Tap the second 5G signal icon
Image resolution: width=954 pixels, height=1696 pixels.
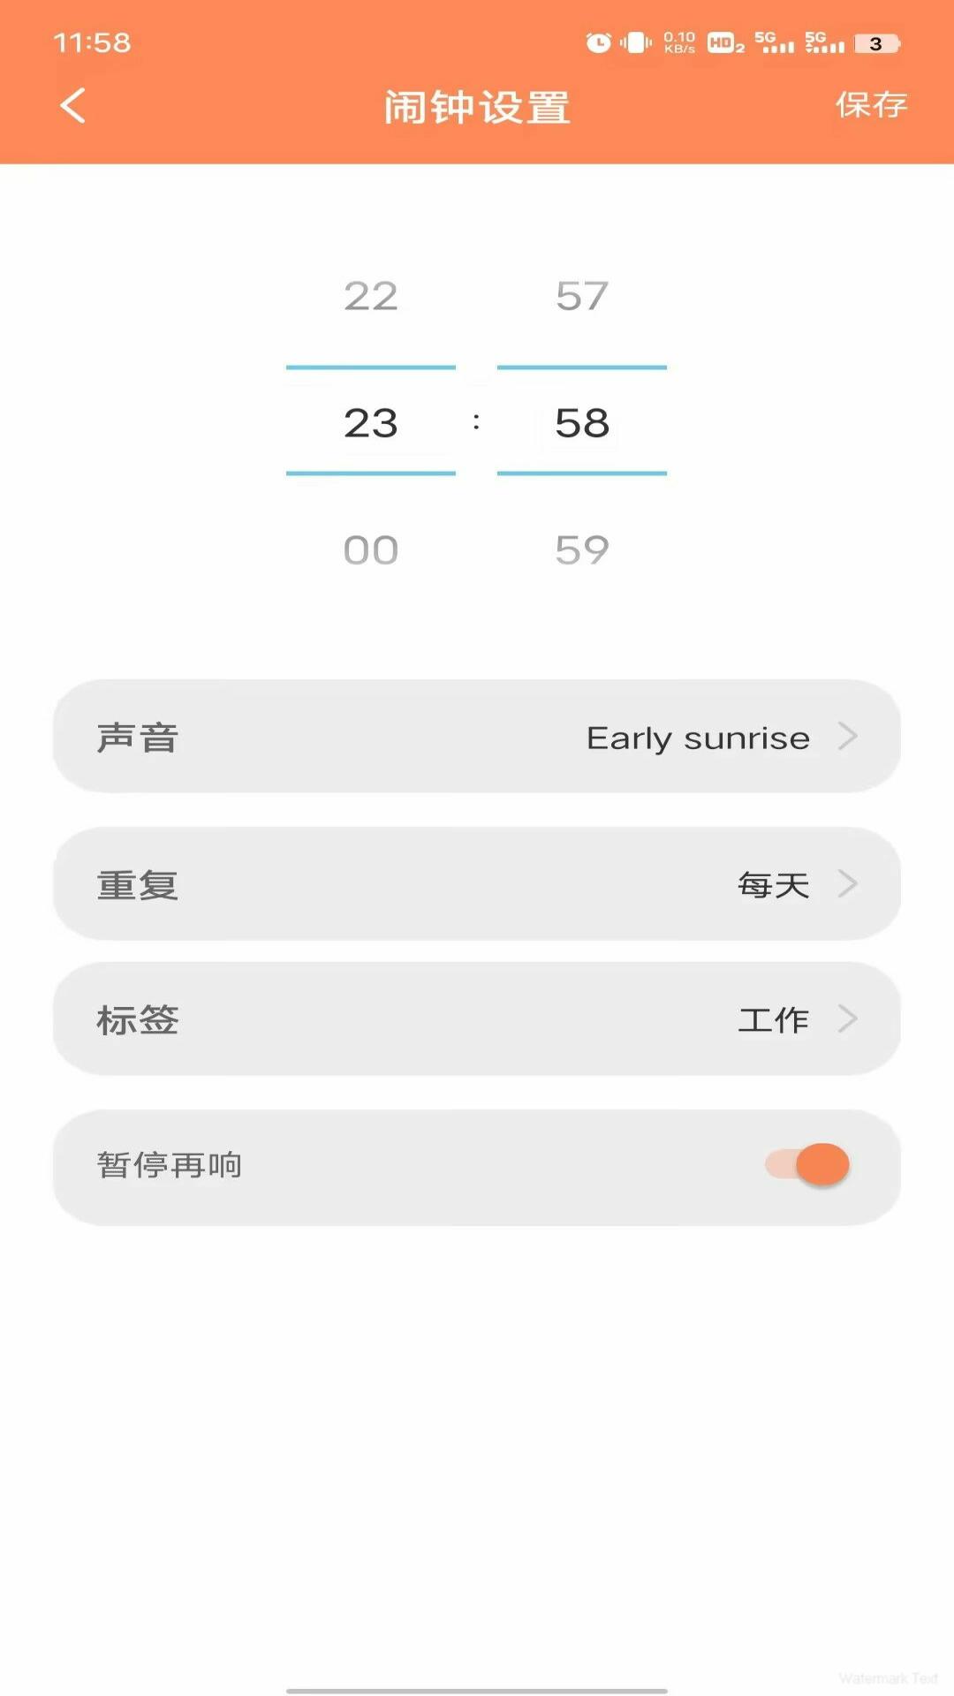coord(824,42)
